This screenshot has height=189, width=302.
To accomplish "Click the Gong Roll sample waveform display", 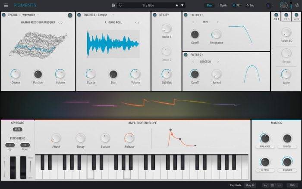I will [113, 44].
